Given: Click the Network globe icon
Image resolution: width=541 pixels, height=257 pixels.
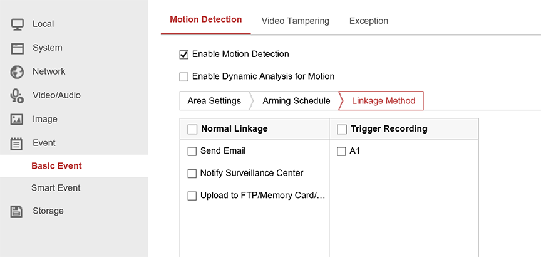Looking at the screenshot, I should (17, 72).
